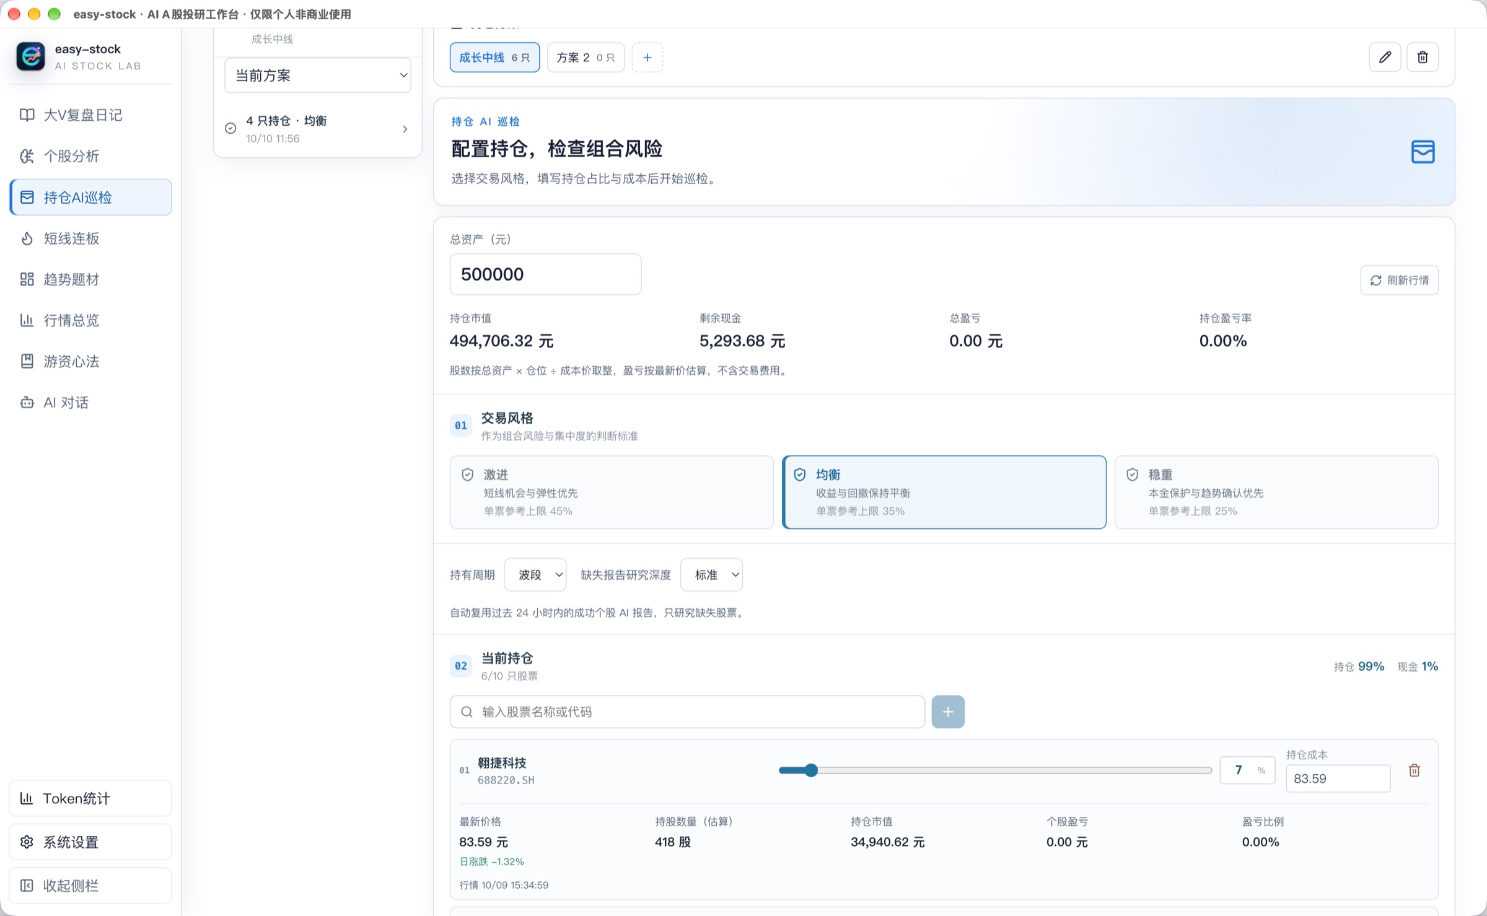Click the 总资产 input field
Image resolution: width=1487 pixels, height=916 pixels.
[545, 274]
